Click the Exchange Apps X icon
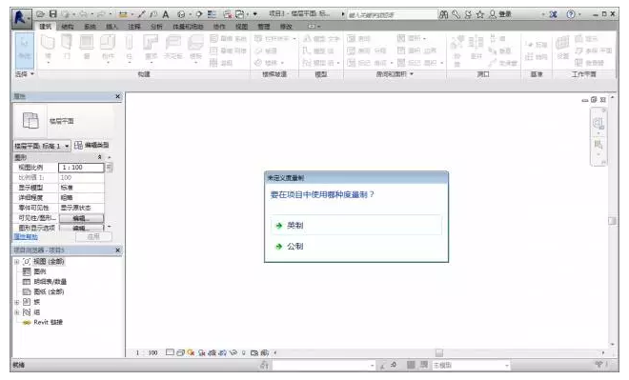This screenshot has width=629, height=380. coord(553,14)
